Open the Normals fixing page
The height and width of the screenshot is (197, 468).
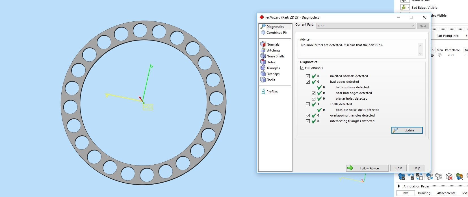[270, 44]
